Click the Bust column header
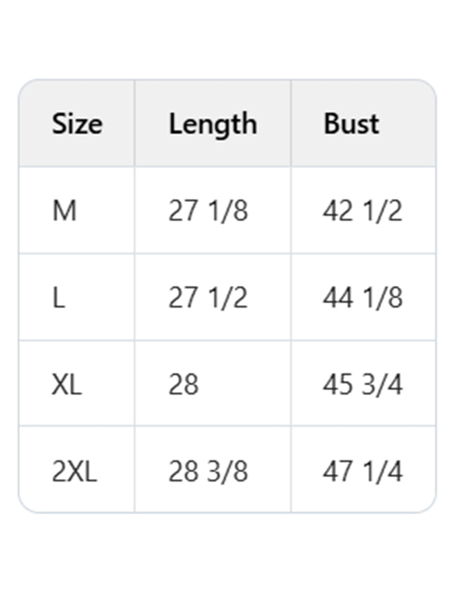Viewport: 453px width, 594px height. [351, 124]
